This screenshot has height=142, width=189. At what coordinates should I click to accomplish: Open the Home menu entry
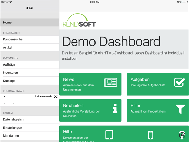pos(30,22)
